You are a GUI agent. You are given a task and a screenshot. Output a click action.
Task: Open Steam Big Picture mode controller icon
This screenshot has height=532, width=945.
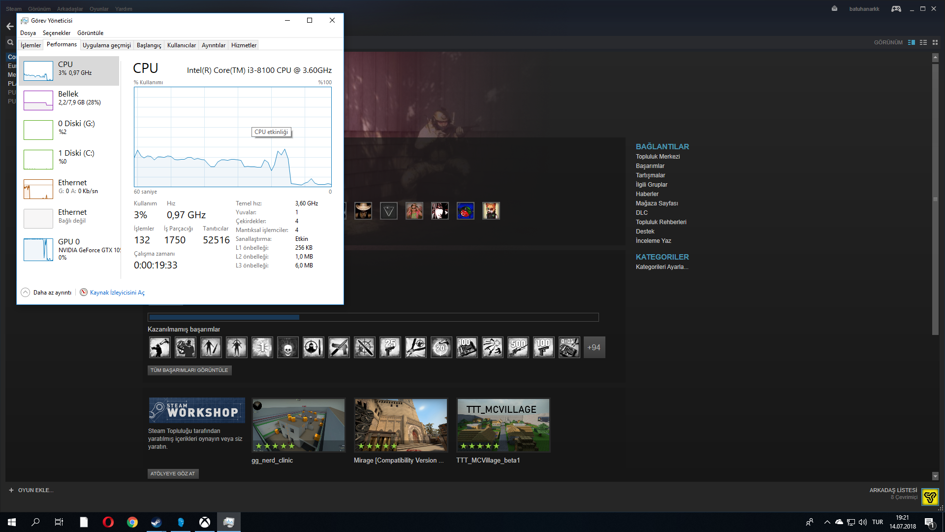click(896, 9)
